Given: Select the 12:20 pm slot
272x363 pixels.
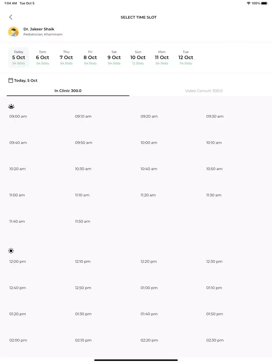Looking at the screenshot, I should pos(149,262).
